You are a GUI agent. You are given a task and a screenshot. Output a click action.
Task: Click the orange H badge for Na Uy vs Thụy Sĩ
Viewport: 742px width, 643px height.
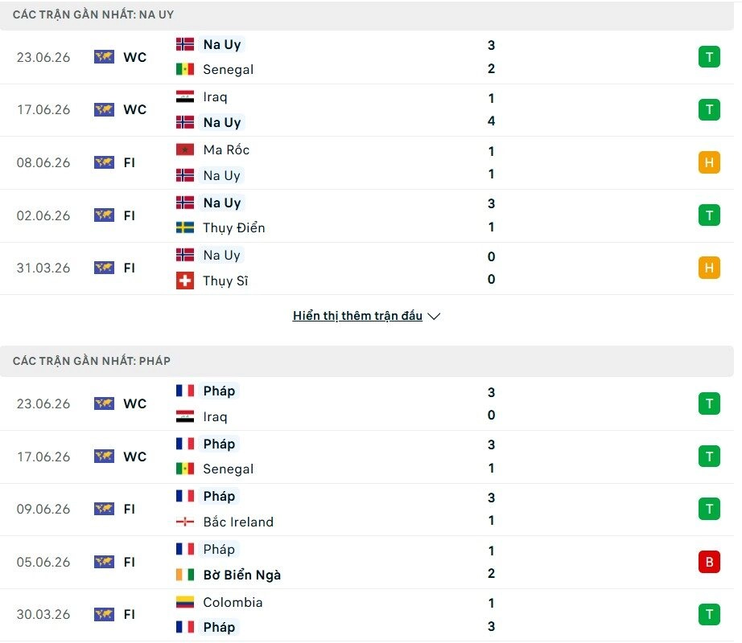point(709,268)
